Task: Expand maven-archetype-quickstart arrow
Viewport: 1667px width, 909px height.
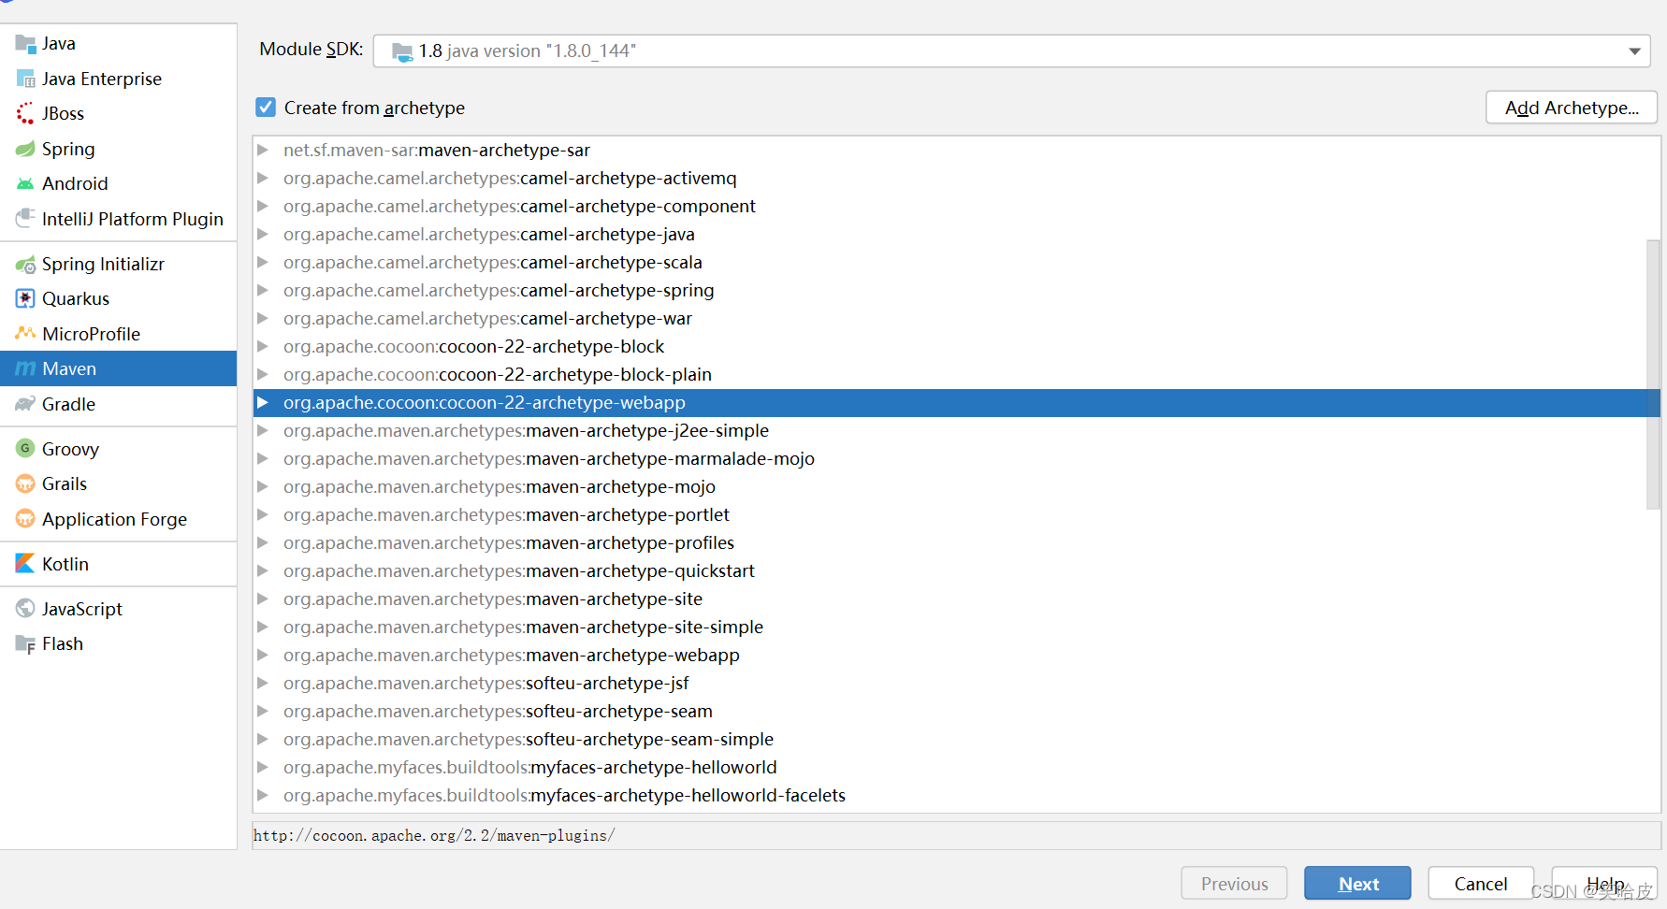Action: pyautogui.click(x=263, y=570)
